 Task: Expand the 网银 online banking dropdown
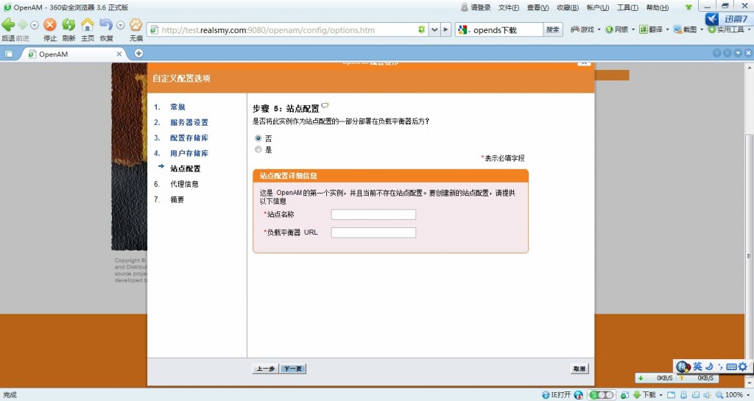(x=633, y=29)
